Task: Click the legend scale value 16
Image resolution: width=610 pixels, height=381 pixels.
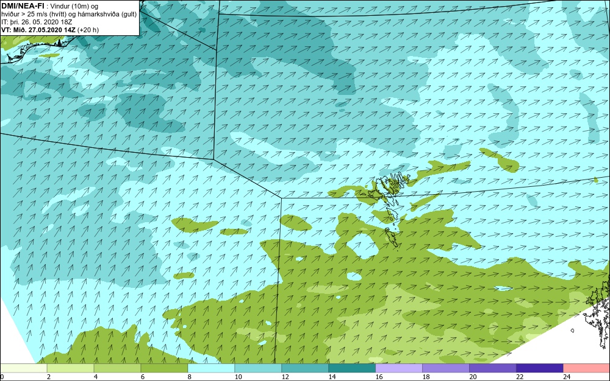Action: tap(379, 377)
